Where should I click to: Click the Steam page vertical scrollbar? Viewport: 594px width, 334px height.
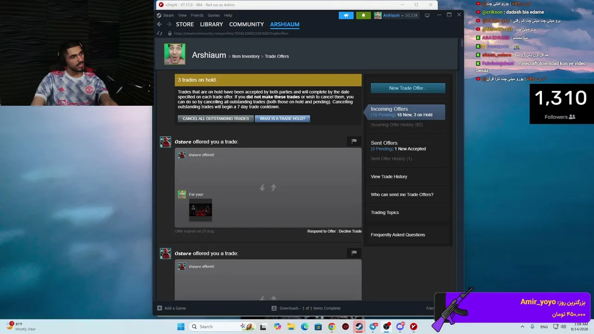(462, 43)
